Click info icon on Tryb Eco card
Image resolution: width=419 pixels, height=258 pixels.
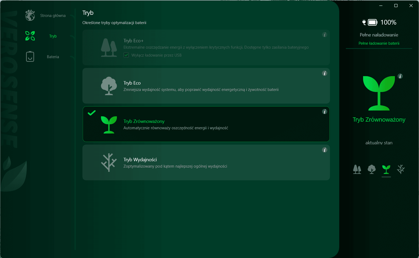324,73
